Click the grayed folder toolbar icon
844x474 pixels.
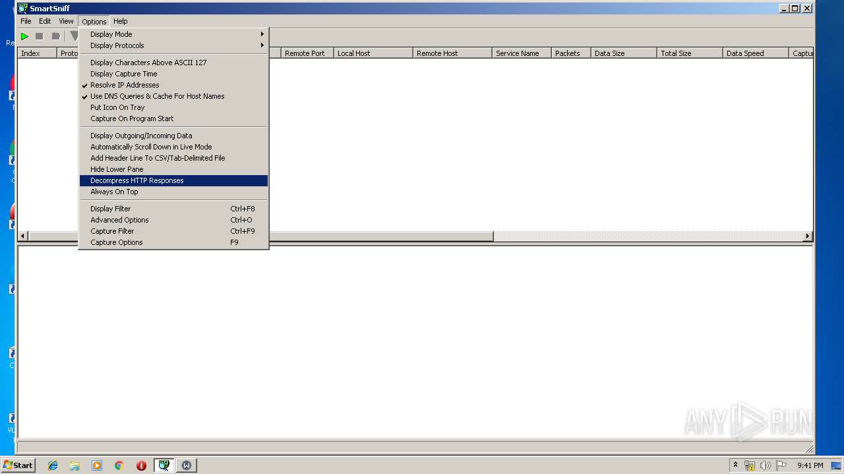pyautogui.click(x=56, y=36)
